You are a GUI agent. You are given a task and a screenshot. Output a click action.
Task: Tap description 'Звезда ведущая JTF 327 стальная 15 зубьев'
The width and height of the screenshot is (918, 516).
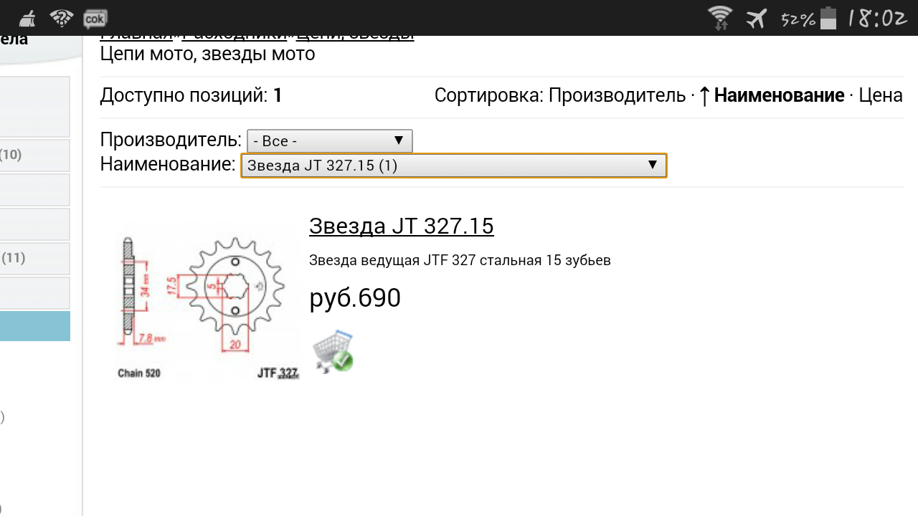(460, 260)
